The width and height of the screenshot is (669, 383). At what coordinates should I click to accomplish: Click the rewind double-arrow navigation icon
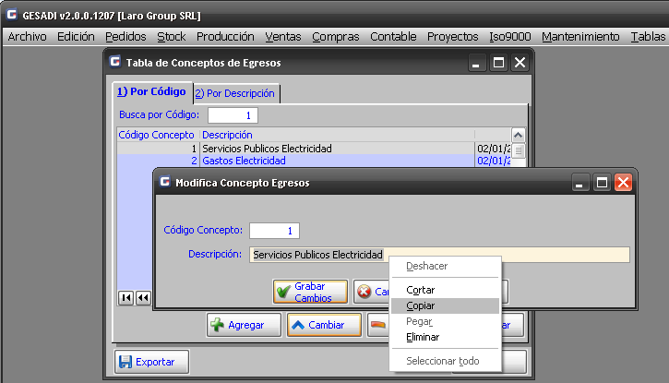[x=144, y=297]
